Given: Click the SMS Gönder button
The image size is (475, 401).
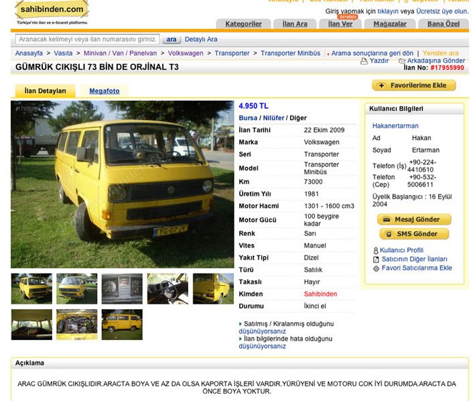Looking at the screenshot, I should [414, 234].
